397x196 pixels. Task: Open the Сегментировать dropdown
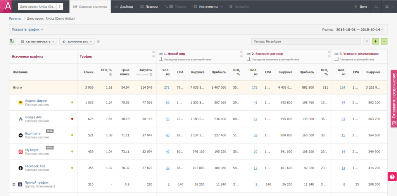click(37, 41)
